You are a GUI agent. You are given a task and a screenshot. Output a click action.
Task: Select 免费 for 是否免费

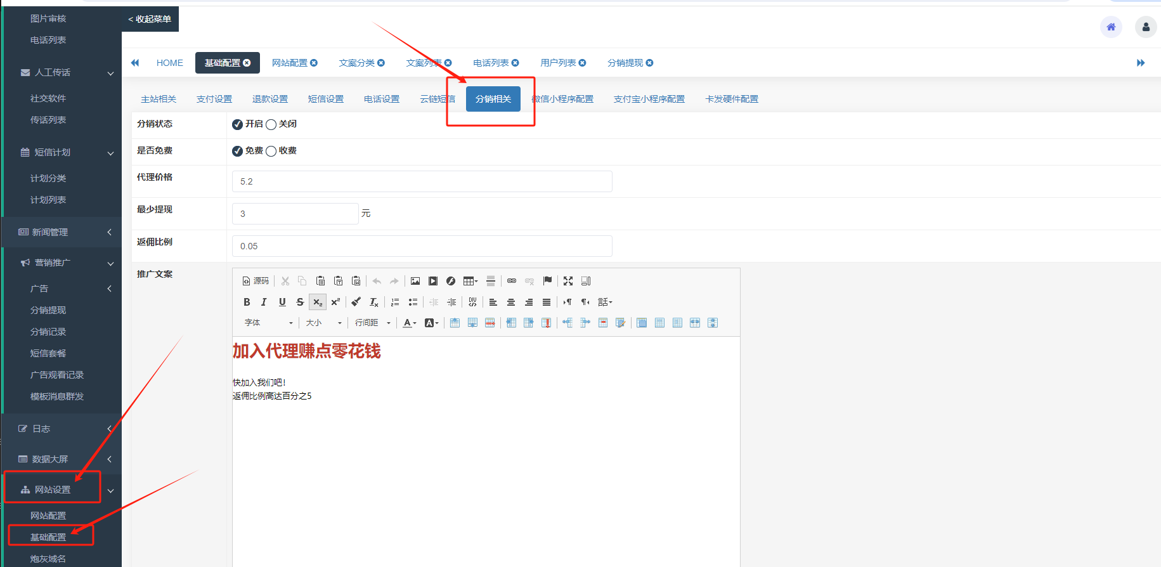click(x=237, y=151)
